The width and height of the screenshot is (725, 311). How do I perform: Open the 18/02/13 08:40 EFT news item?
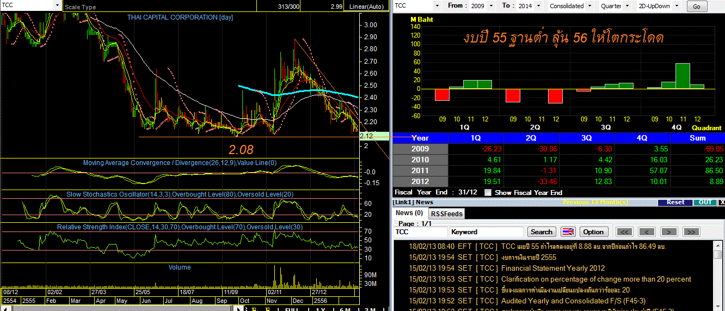pyautogui.click(x=537, y=246)
